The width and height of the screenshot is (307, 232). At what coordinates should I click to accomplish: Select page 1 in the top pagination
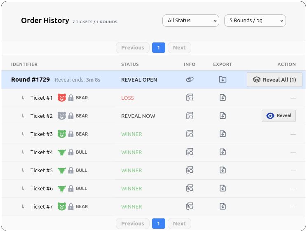[x=158, y=48]
